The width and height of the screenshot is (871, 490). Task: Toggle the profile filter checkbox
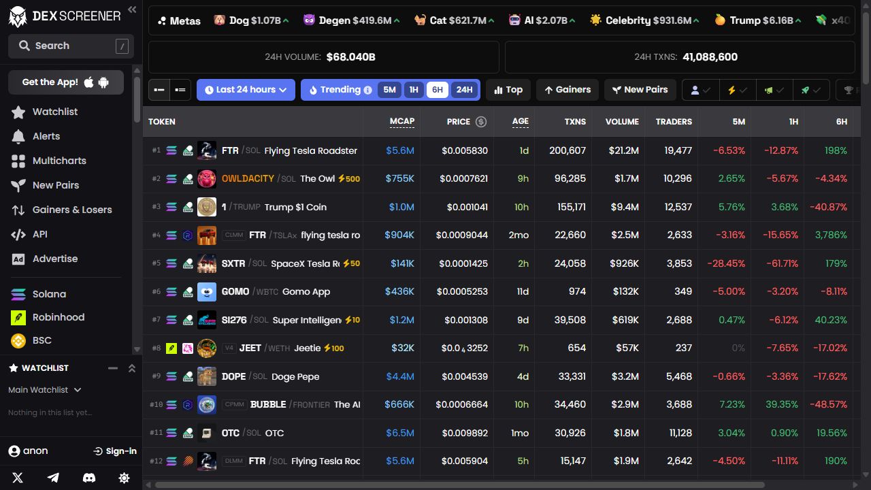701,90
